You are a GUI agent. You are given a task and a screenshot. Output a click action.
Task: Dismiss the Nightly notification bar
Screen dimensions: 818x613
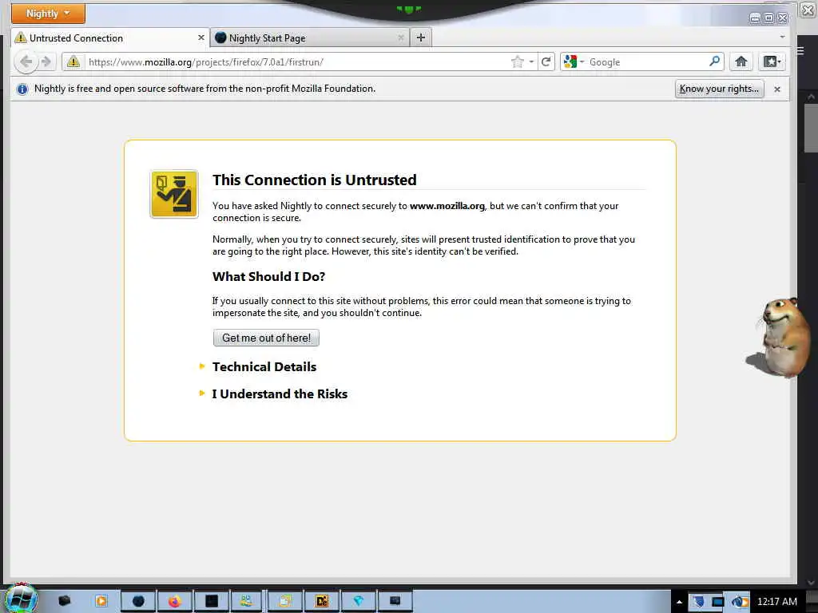(776, 89)
